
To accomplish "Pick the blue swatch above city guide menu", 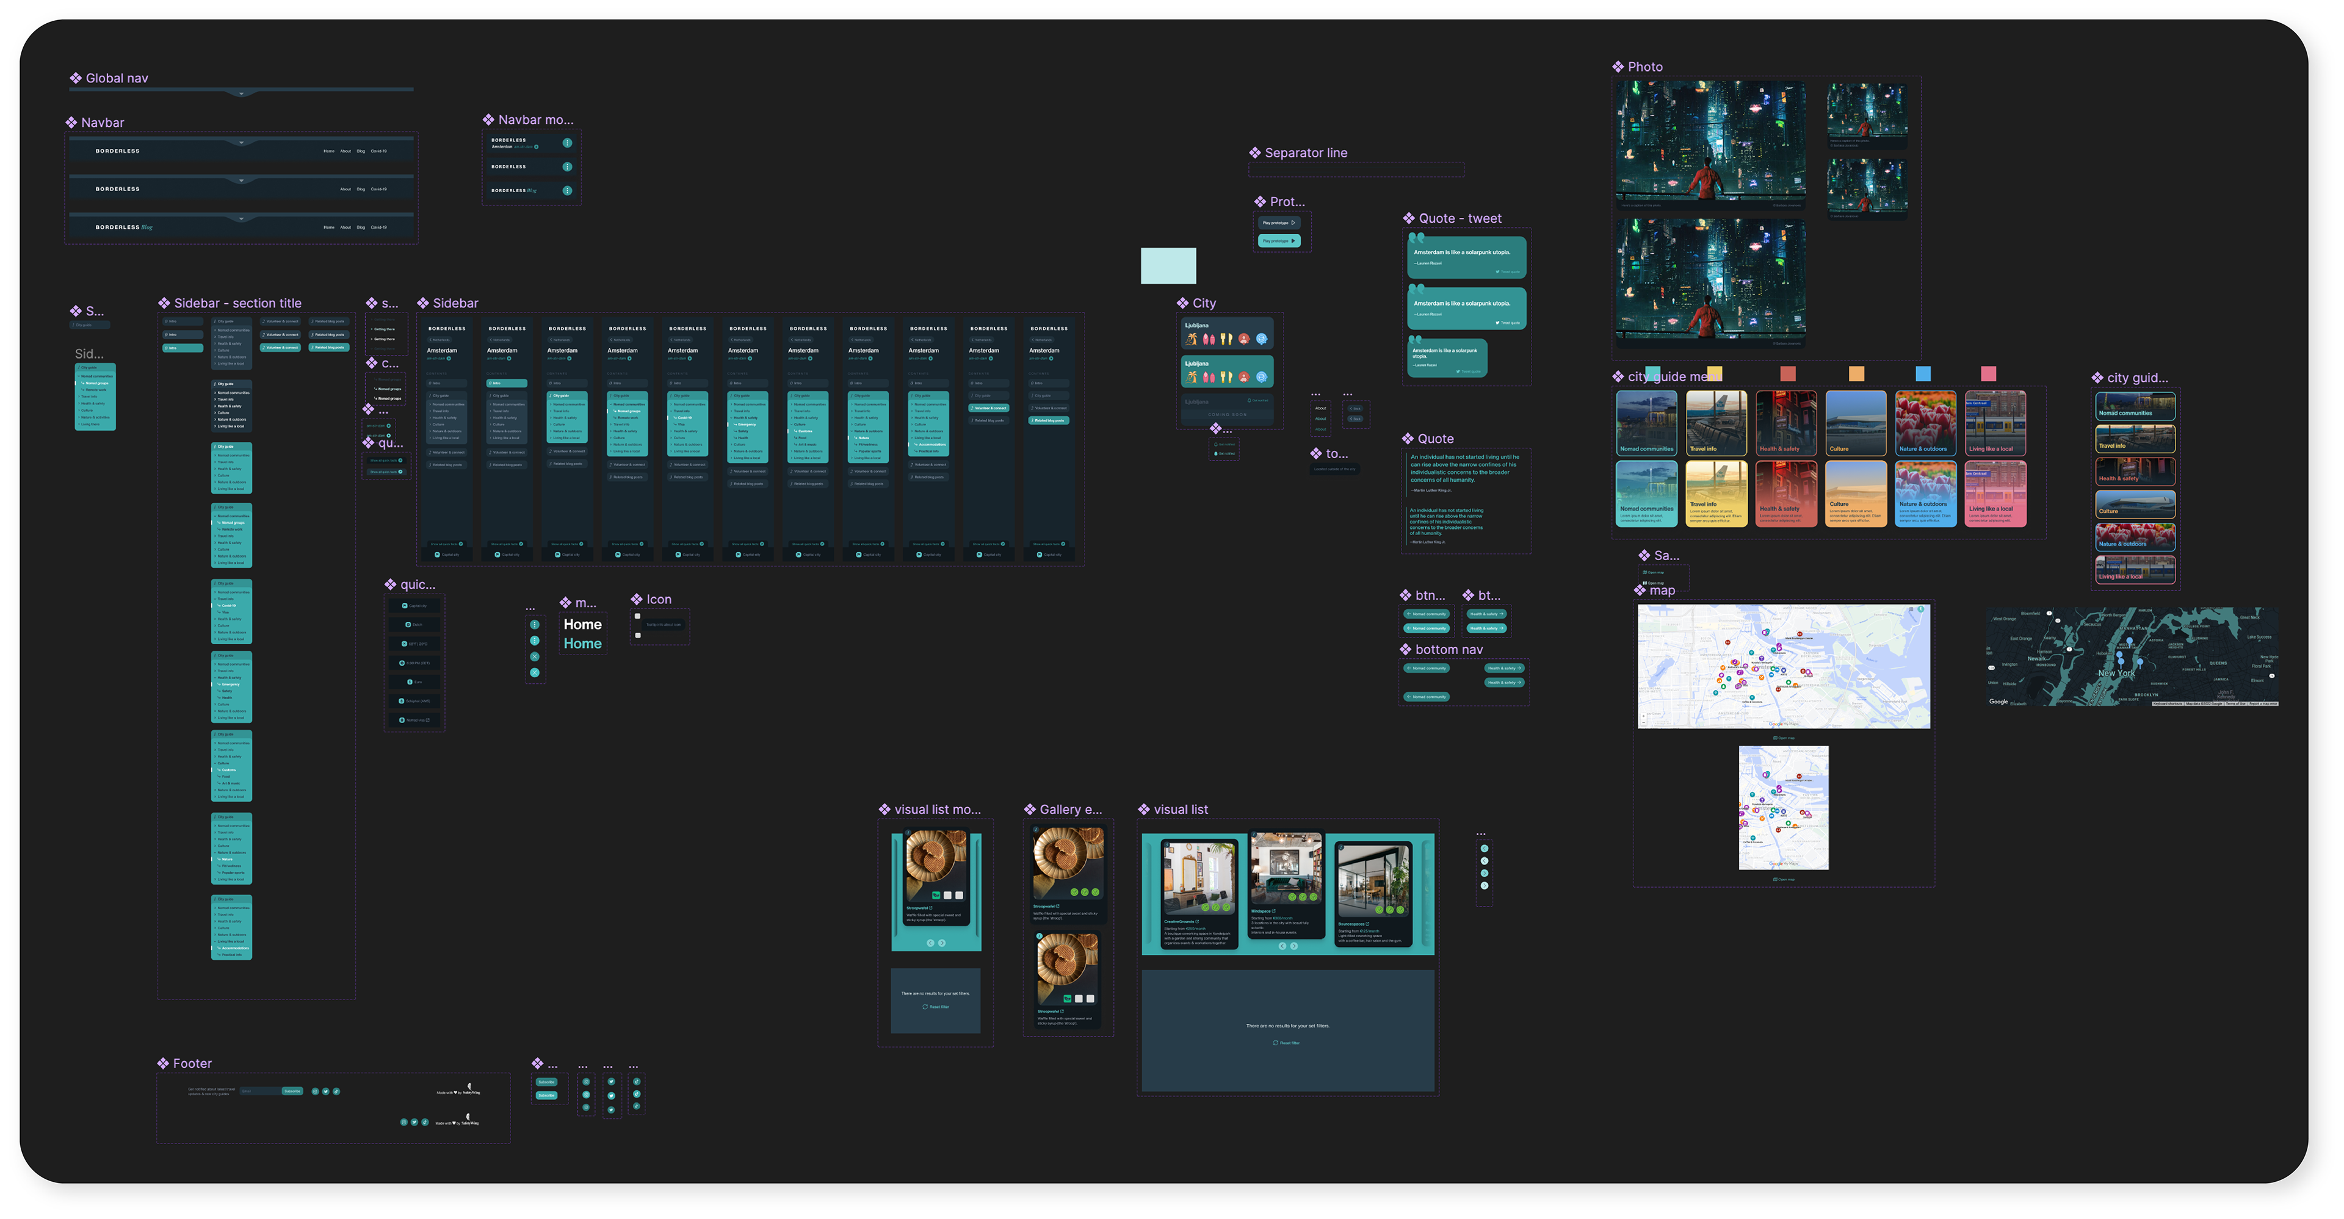I will click(x=1923, y=374).
